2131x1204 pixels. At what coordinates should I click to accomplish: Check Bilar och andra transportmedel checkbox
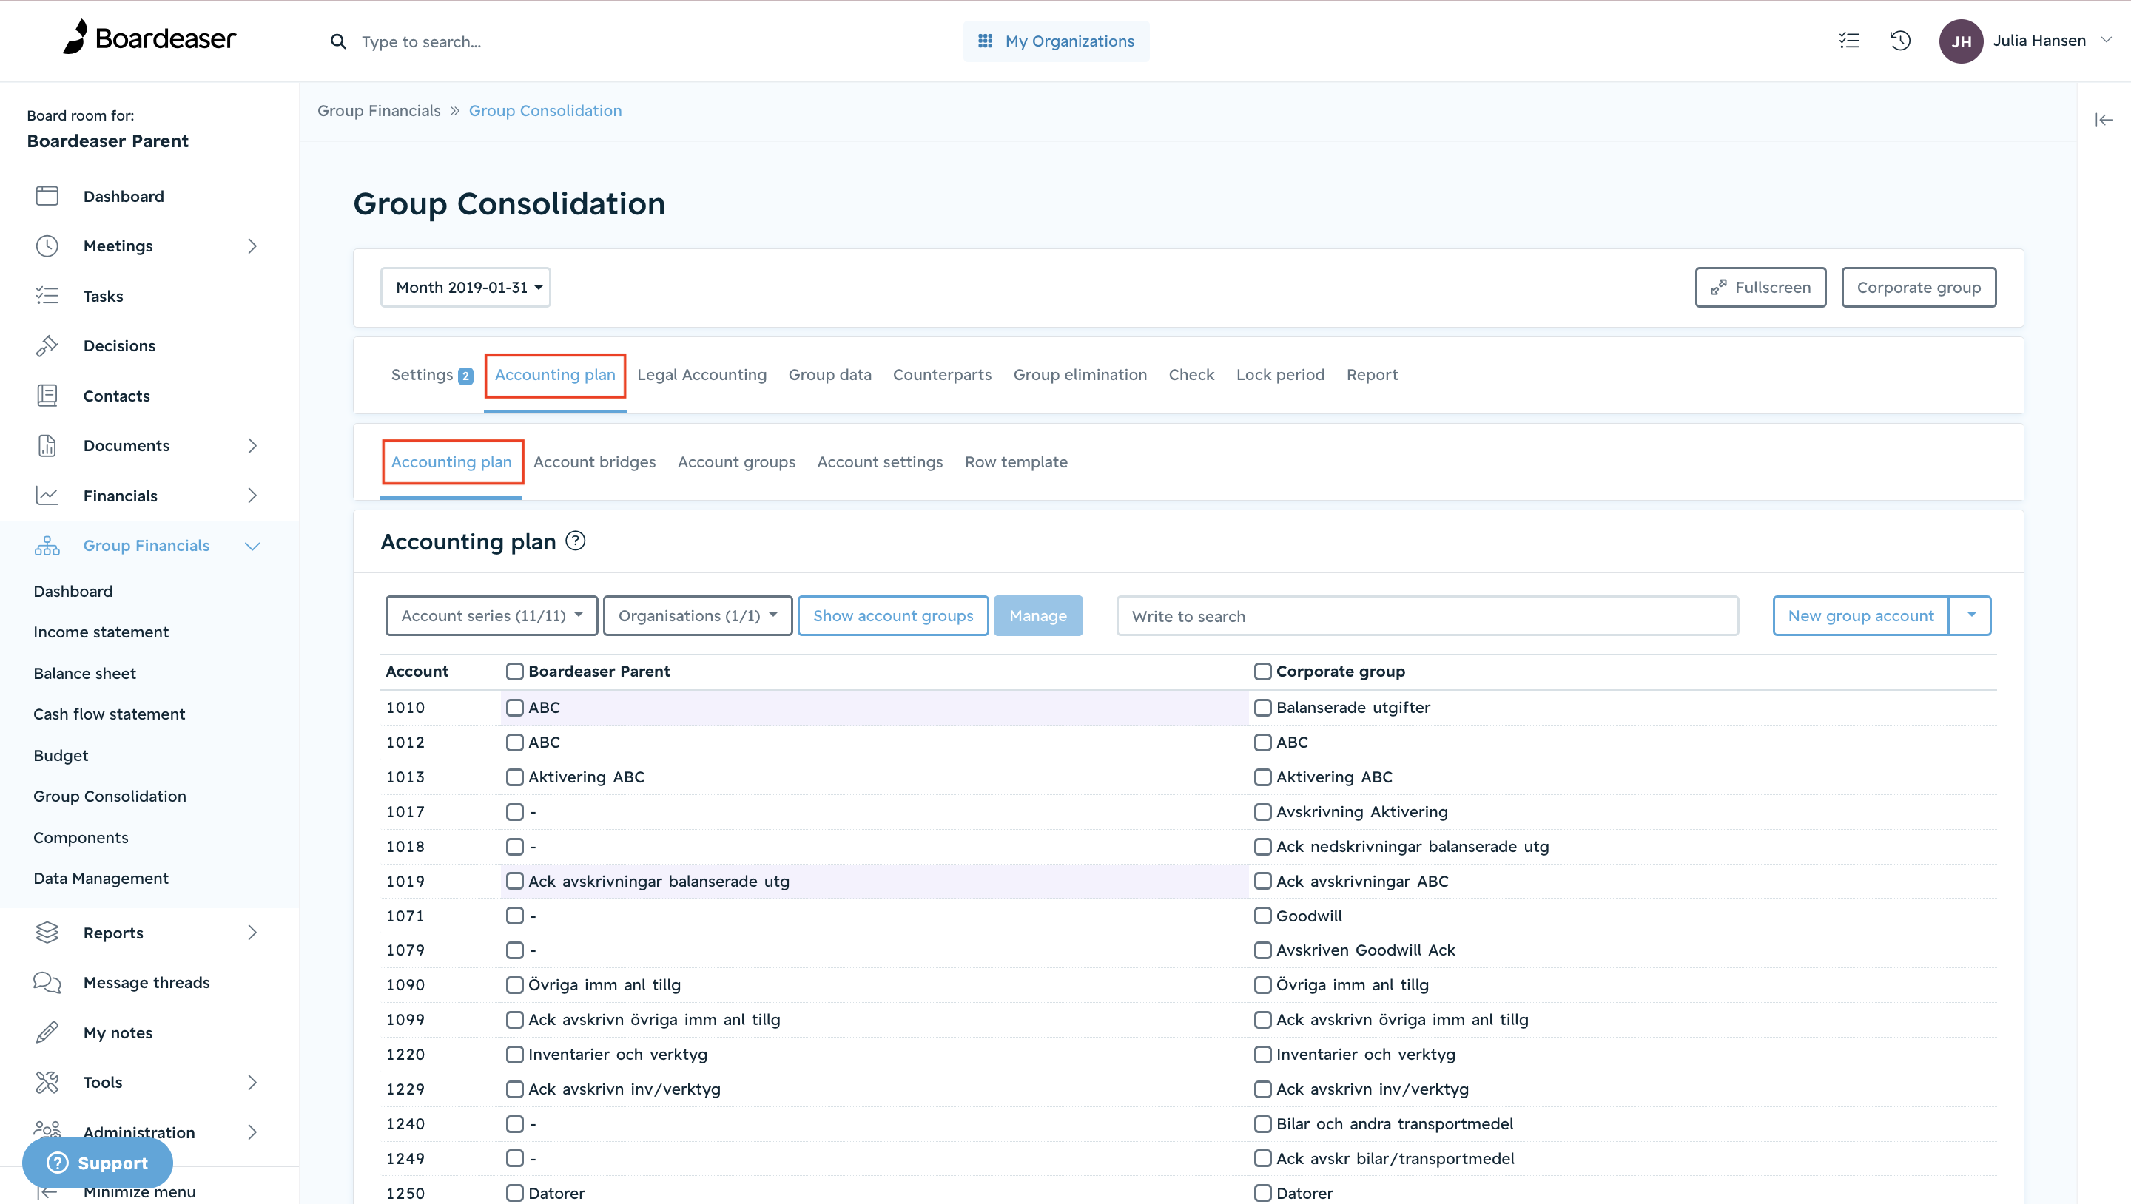1262,1124
